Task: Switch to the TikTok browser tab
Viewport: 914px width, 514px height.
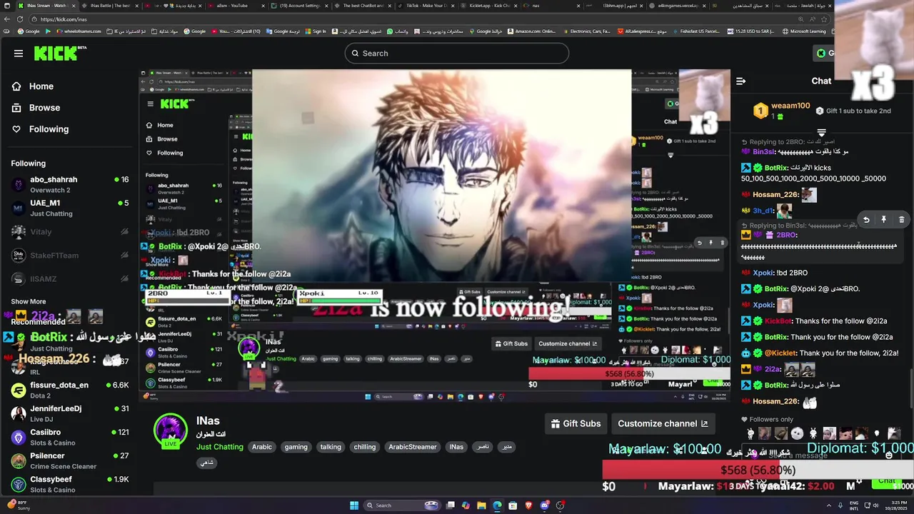Action: (x=426, y=6)
